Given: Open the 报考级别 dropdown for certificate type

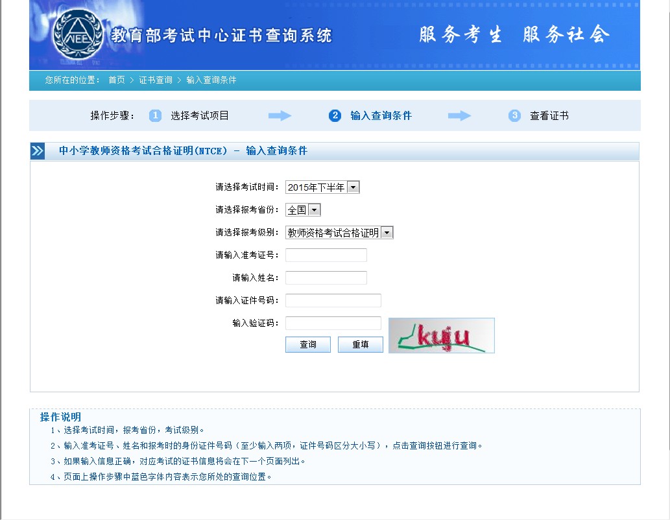Looking at the screenshot, I should [388, 232].
